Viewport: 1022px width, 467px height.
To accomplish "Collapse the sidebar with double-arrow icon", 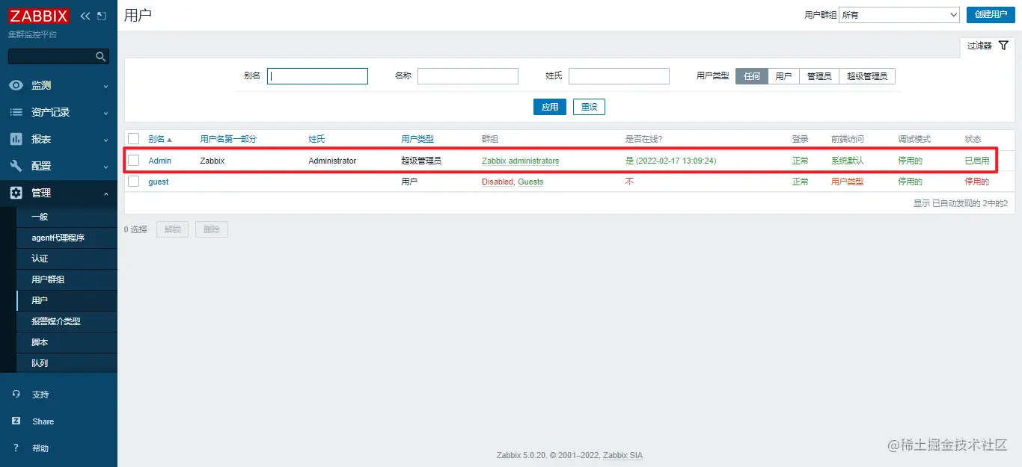I will pos(85,16).
